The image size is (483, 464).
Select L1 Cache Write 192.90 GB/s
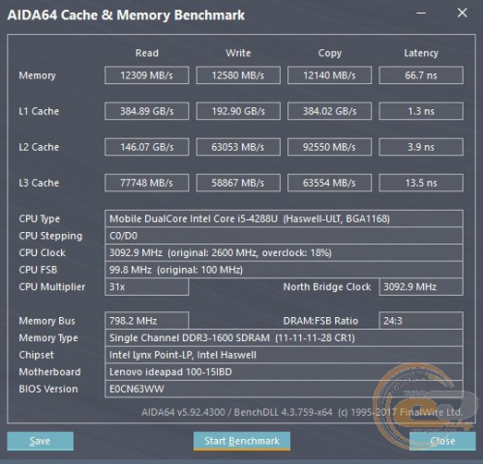(238, 111)
